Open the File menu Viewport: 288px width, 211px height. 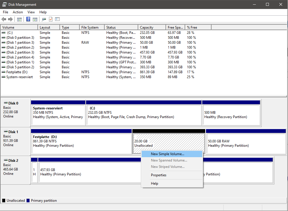6,12
